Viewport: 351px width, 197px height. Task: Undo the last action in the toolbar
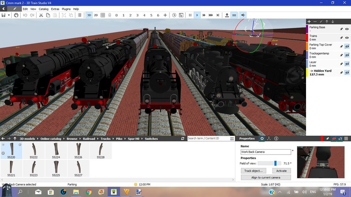(25, 15)
